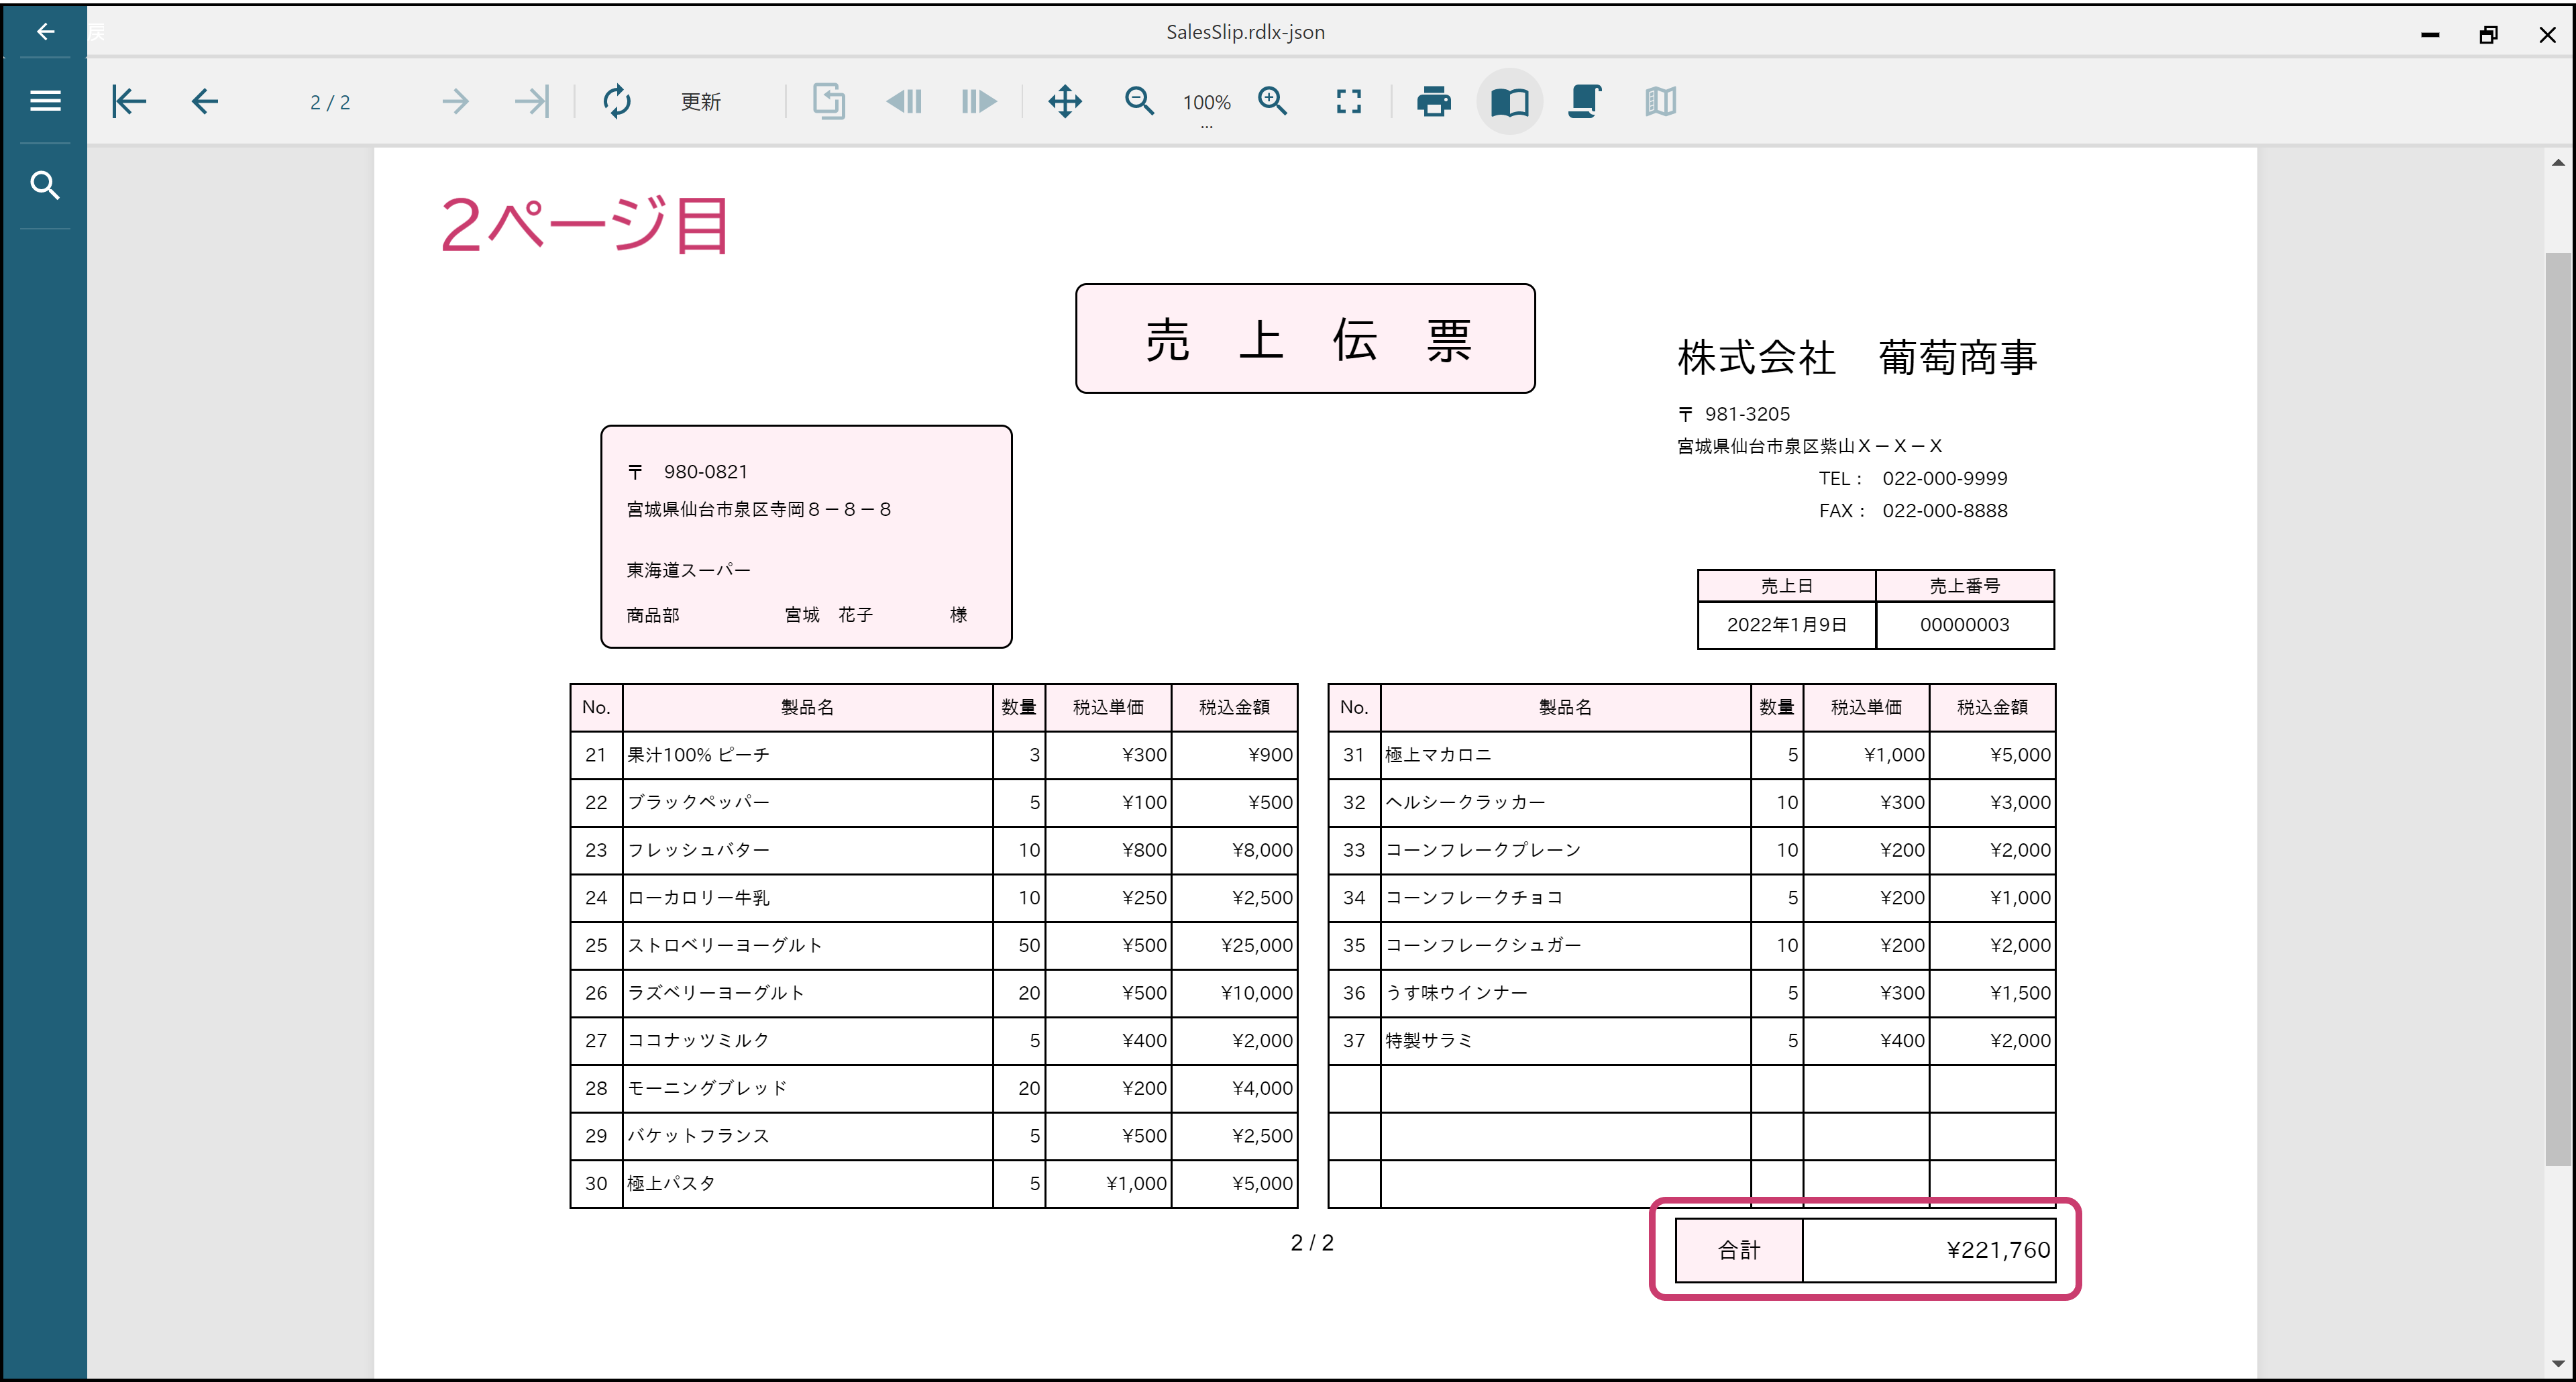Click history forward icon
The image size is (2576, 1382).
click(x=979, y=101)
